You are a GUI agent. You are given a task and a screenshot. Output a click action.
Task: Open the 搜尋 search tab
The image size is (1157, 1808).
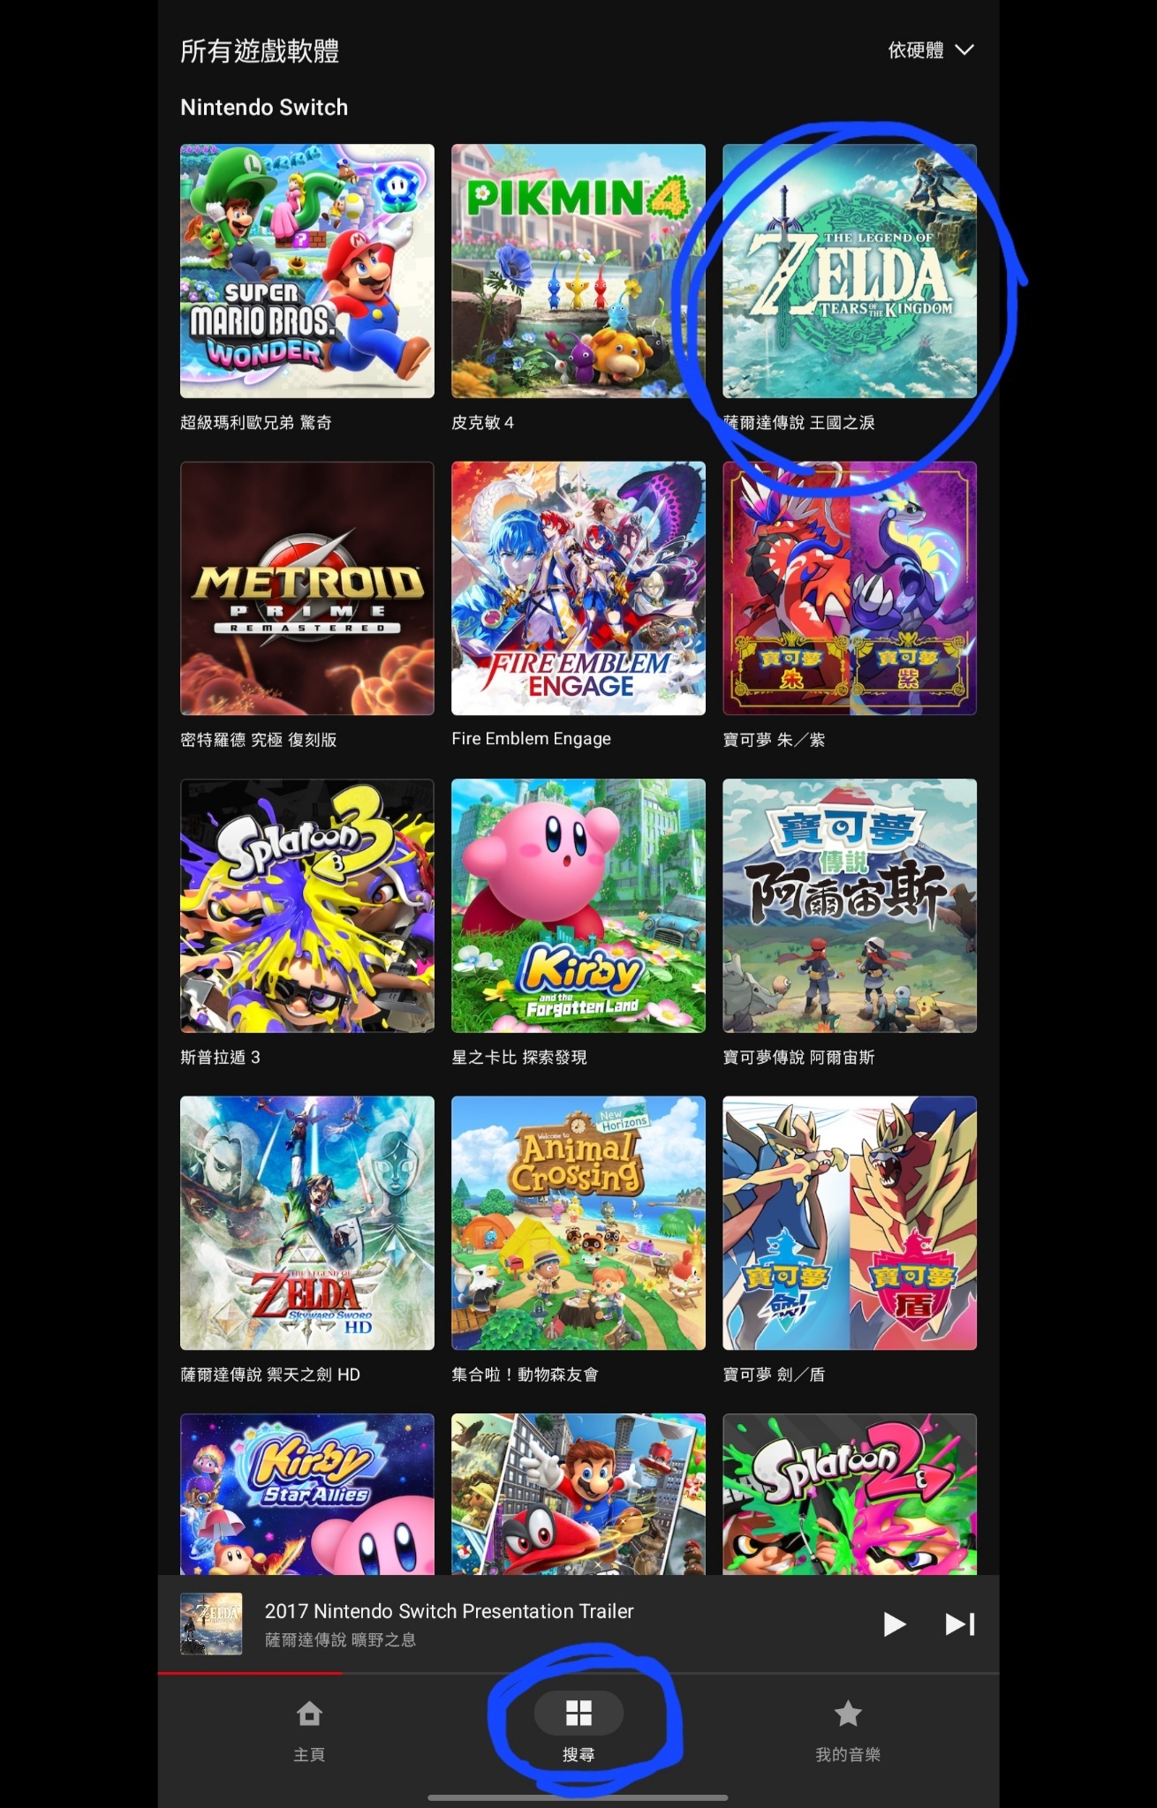pyautogui.click(x=578, y=1730)
